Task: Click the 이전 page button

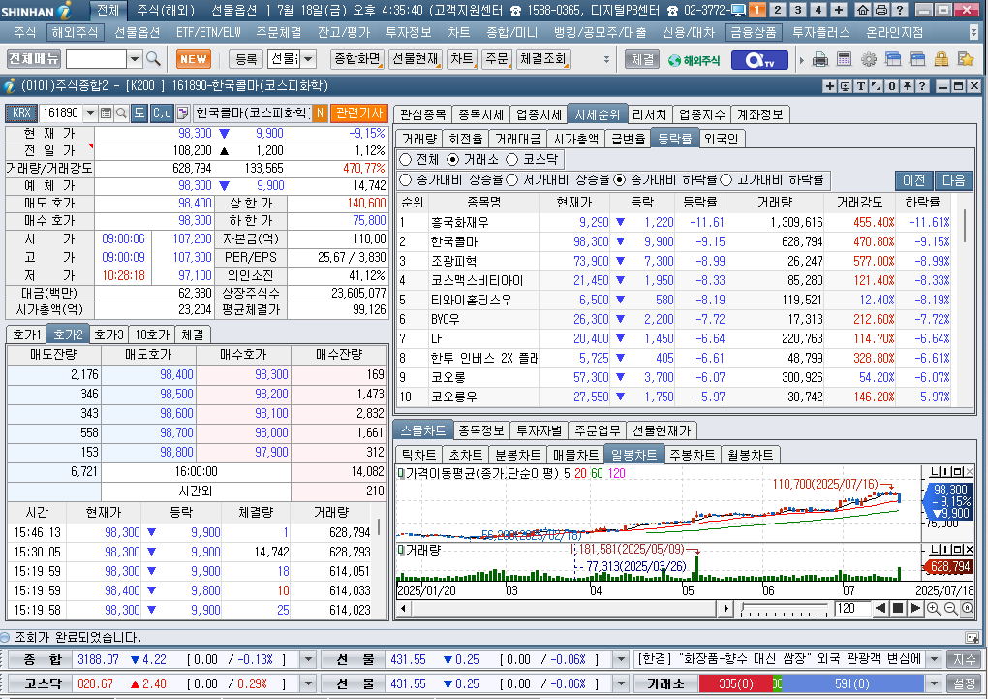Action: coord(913,180)
